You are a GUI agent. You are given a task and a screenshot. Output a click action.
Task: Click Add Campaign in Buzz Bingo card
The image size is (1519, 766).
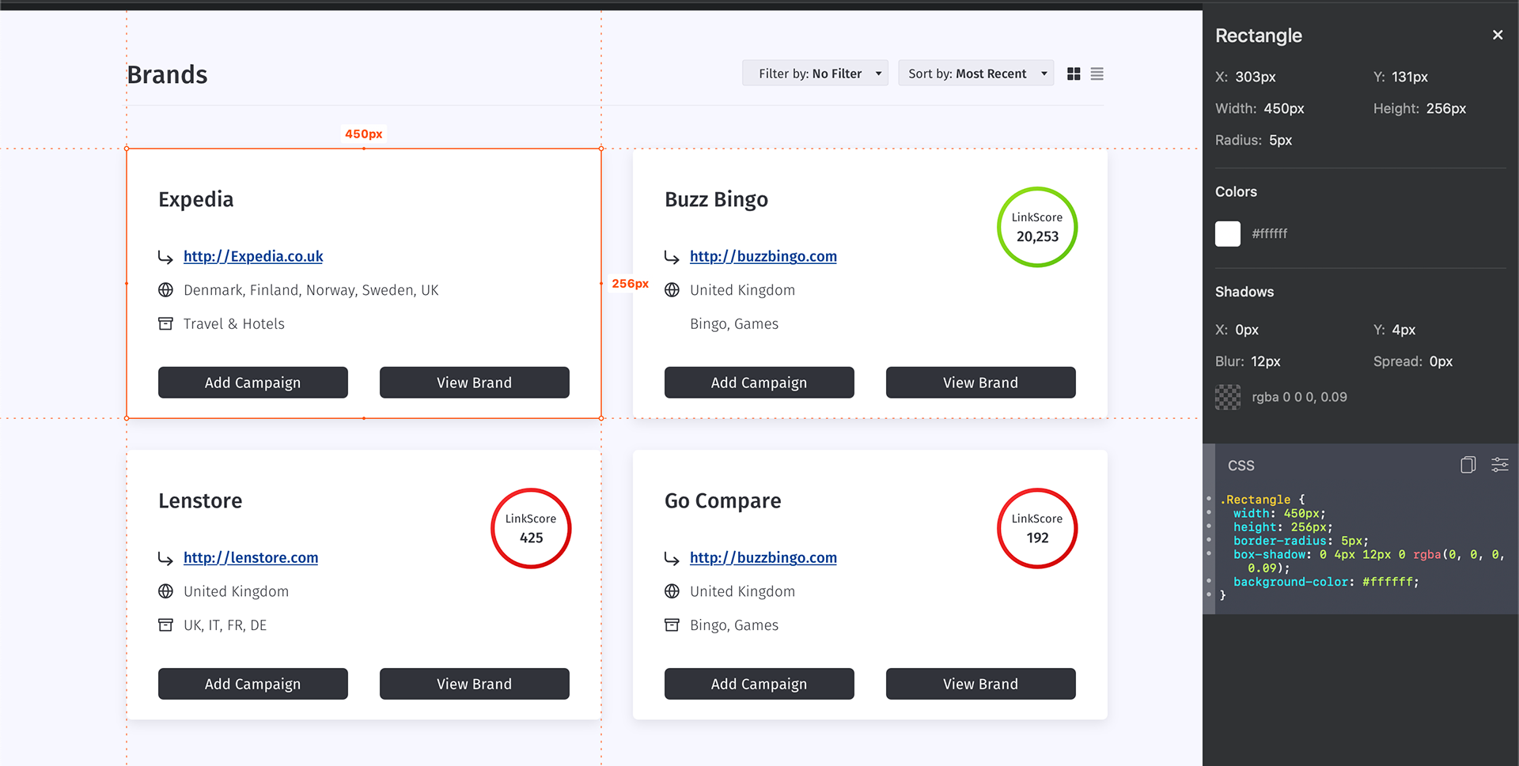(759, 383)
